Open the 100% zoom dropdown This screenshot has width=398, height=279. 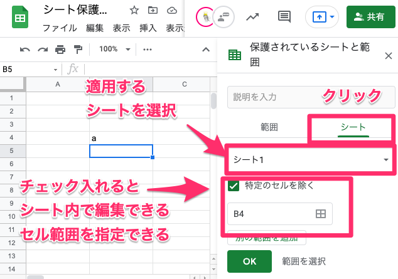116,50
